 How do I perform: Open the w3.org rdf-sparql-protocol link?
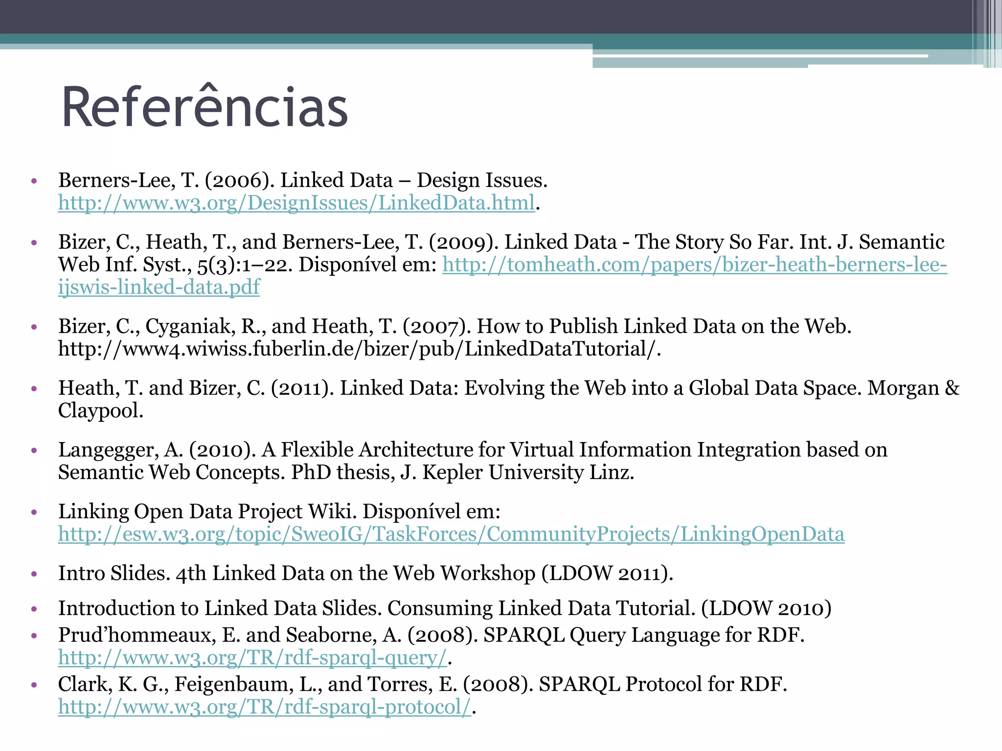point(265,707)
